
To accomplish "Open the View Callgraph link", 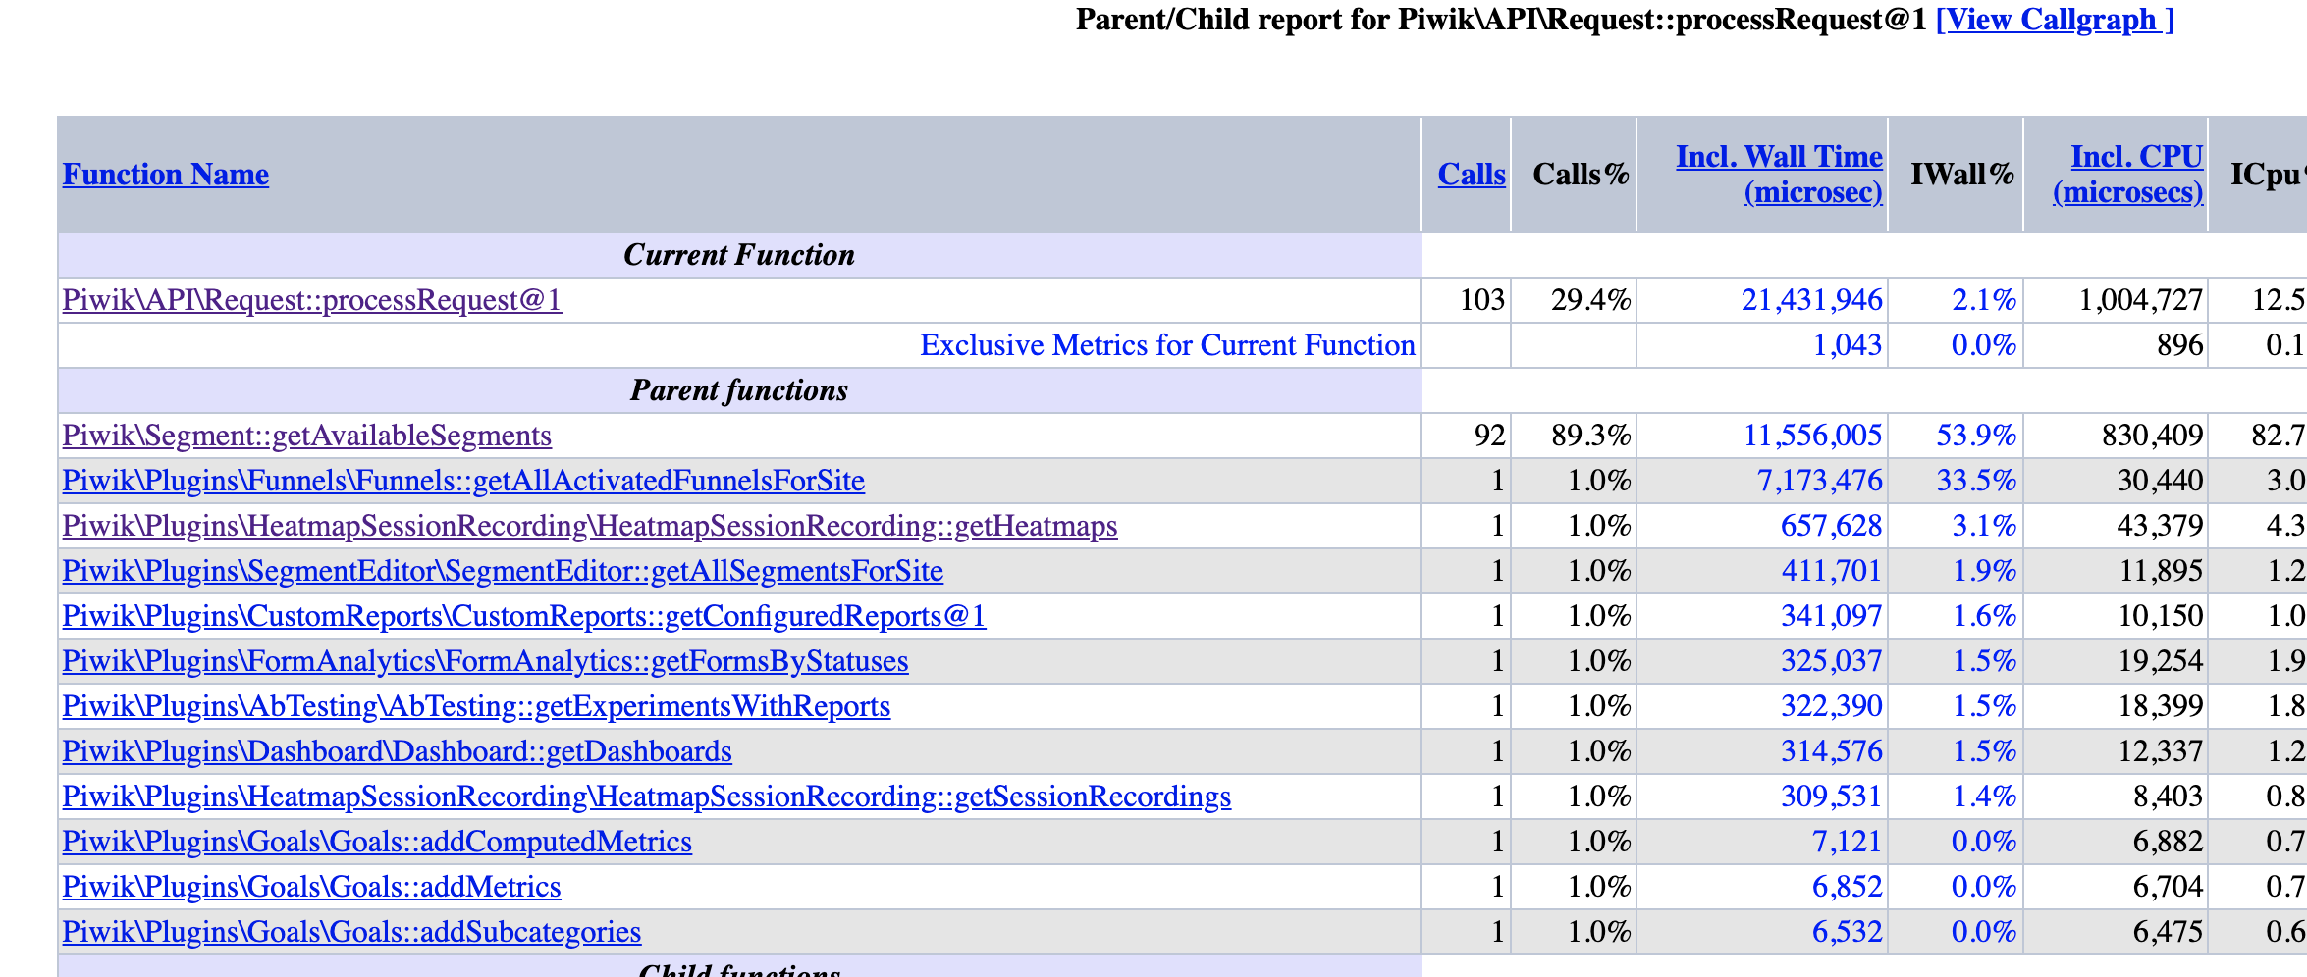I will [x=2055, y=20].
